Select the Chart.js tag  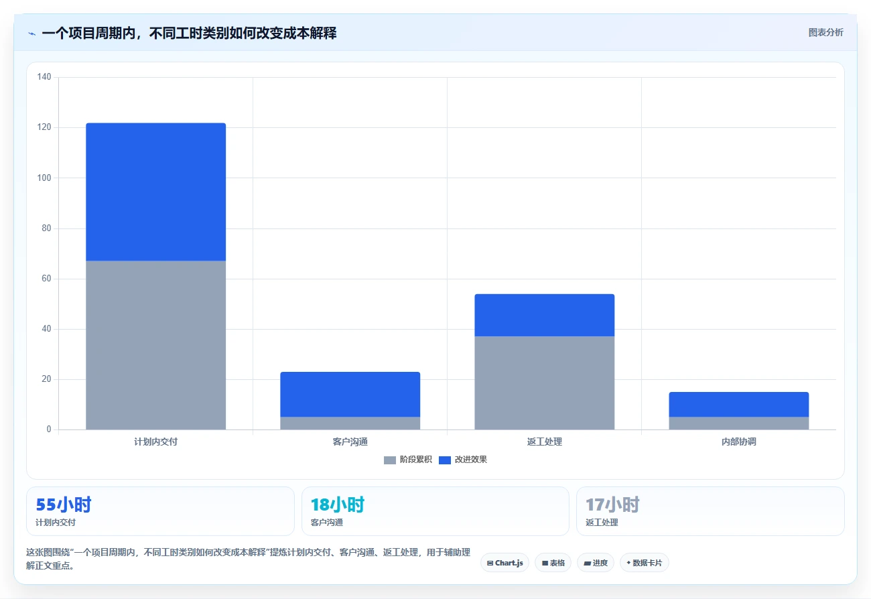tap(505, 563)
